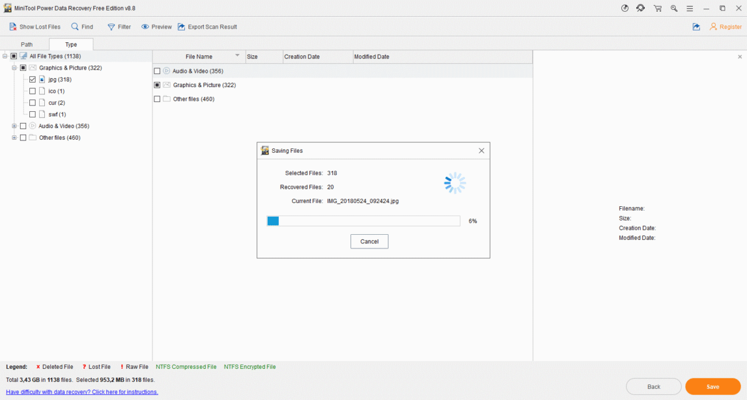The width and height of the screenshot is (747, 400).
Task: Expand the Audio & Video tree node
Action: pyautogui.click(x=14, y=126)
